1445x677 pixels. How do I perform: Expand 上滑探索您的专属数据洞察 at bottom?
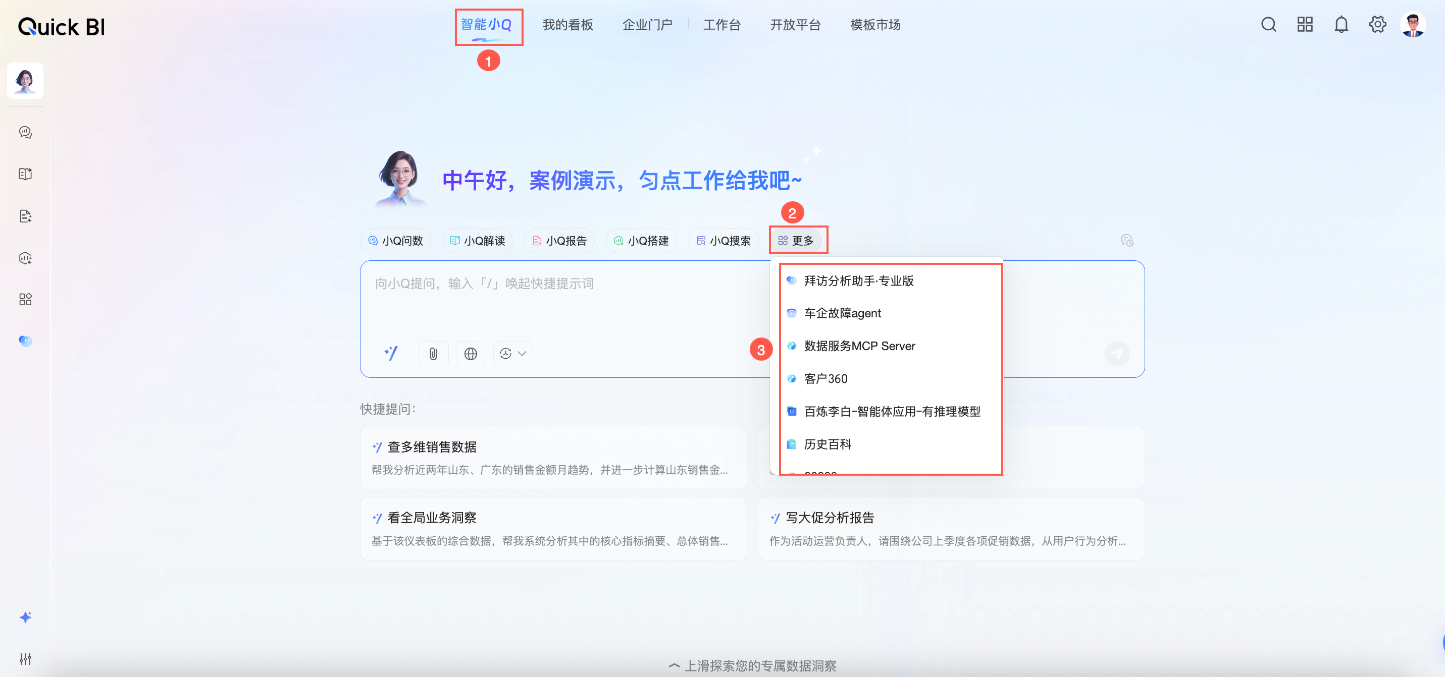click(752, 665)
